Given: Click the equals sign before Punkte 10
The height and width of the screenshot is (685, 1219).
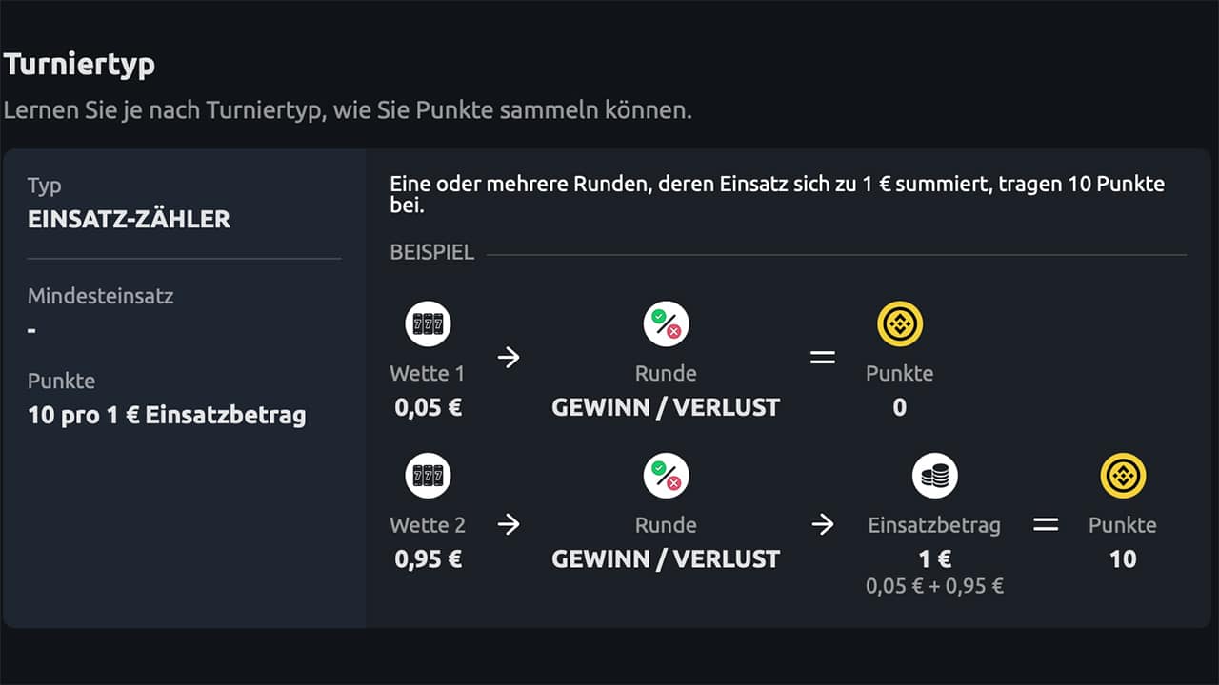Looking at the screenshot, I should coord(1047,524).
